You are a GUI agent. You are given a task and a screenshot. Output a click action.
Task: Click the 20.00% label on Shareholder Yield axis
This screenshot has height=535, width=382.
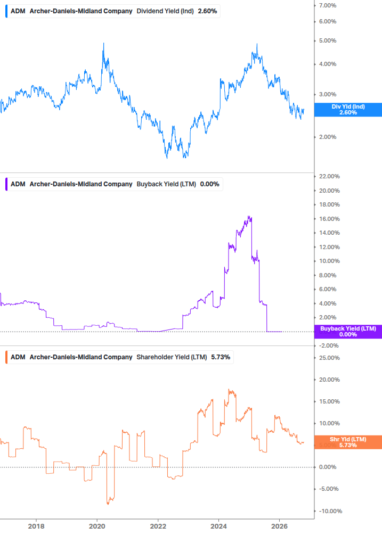pos(329,380)
